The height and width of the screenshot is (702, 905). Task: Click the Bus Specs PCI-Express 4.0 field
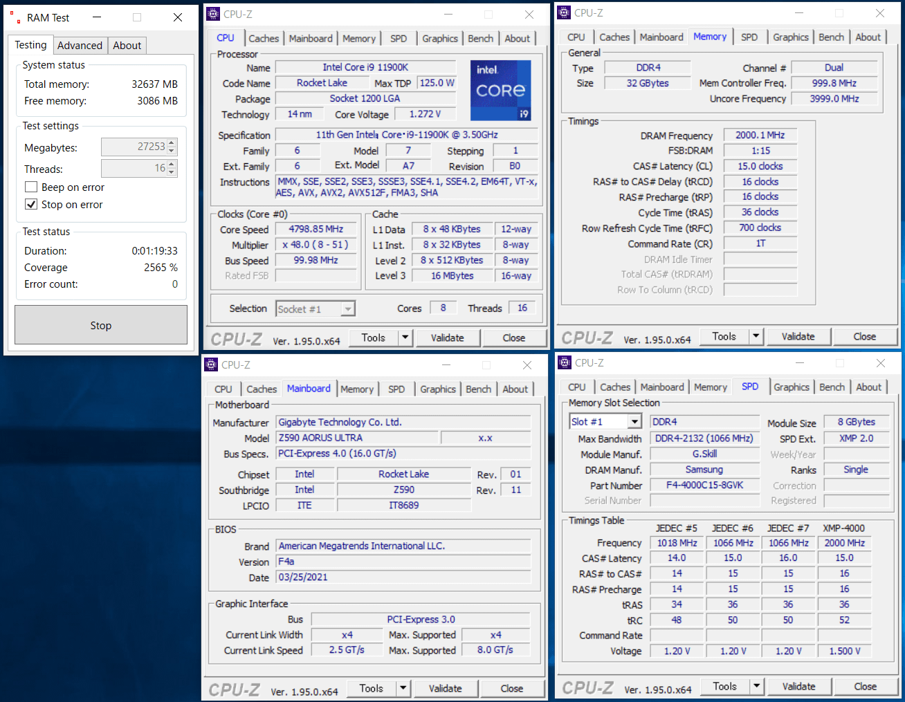(403, 453)
